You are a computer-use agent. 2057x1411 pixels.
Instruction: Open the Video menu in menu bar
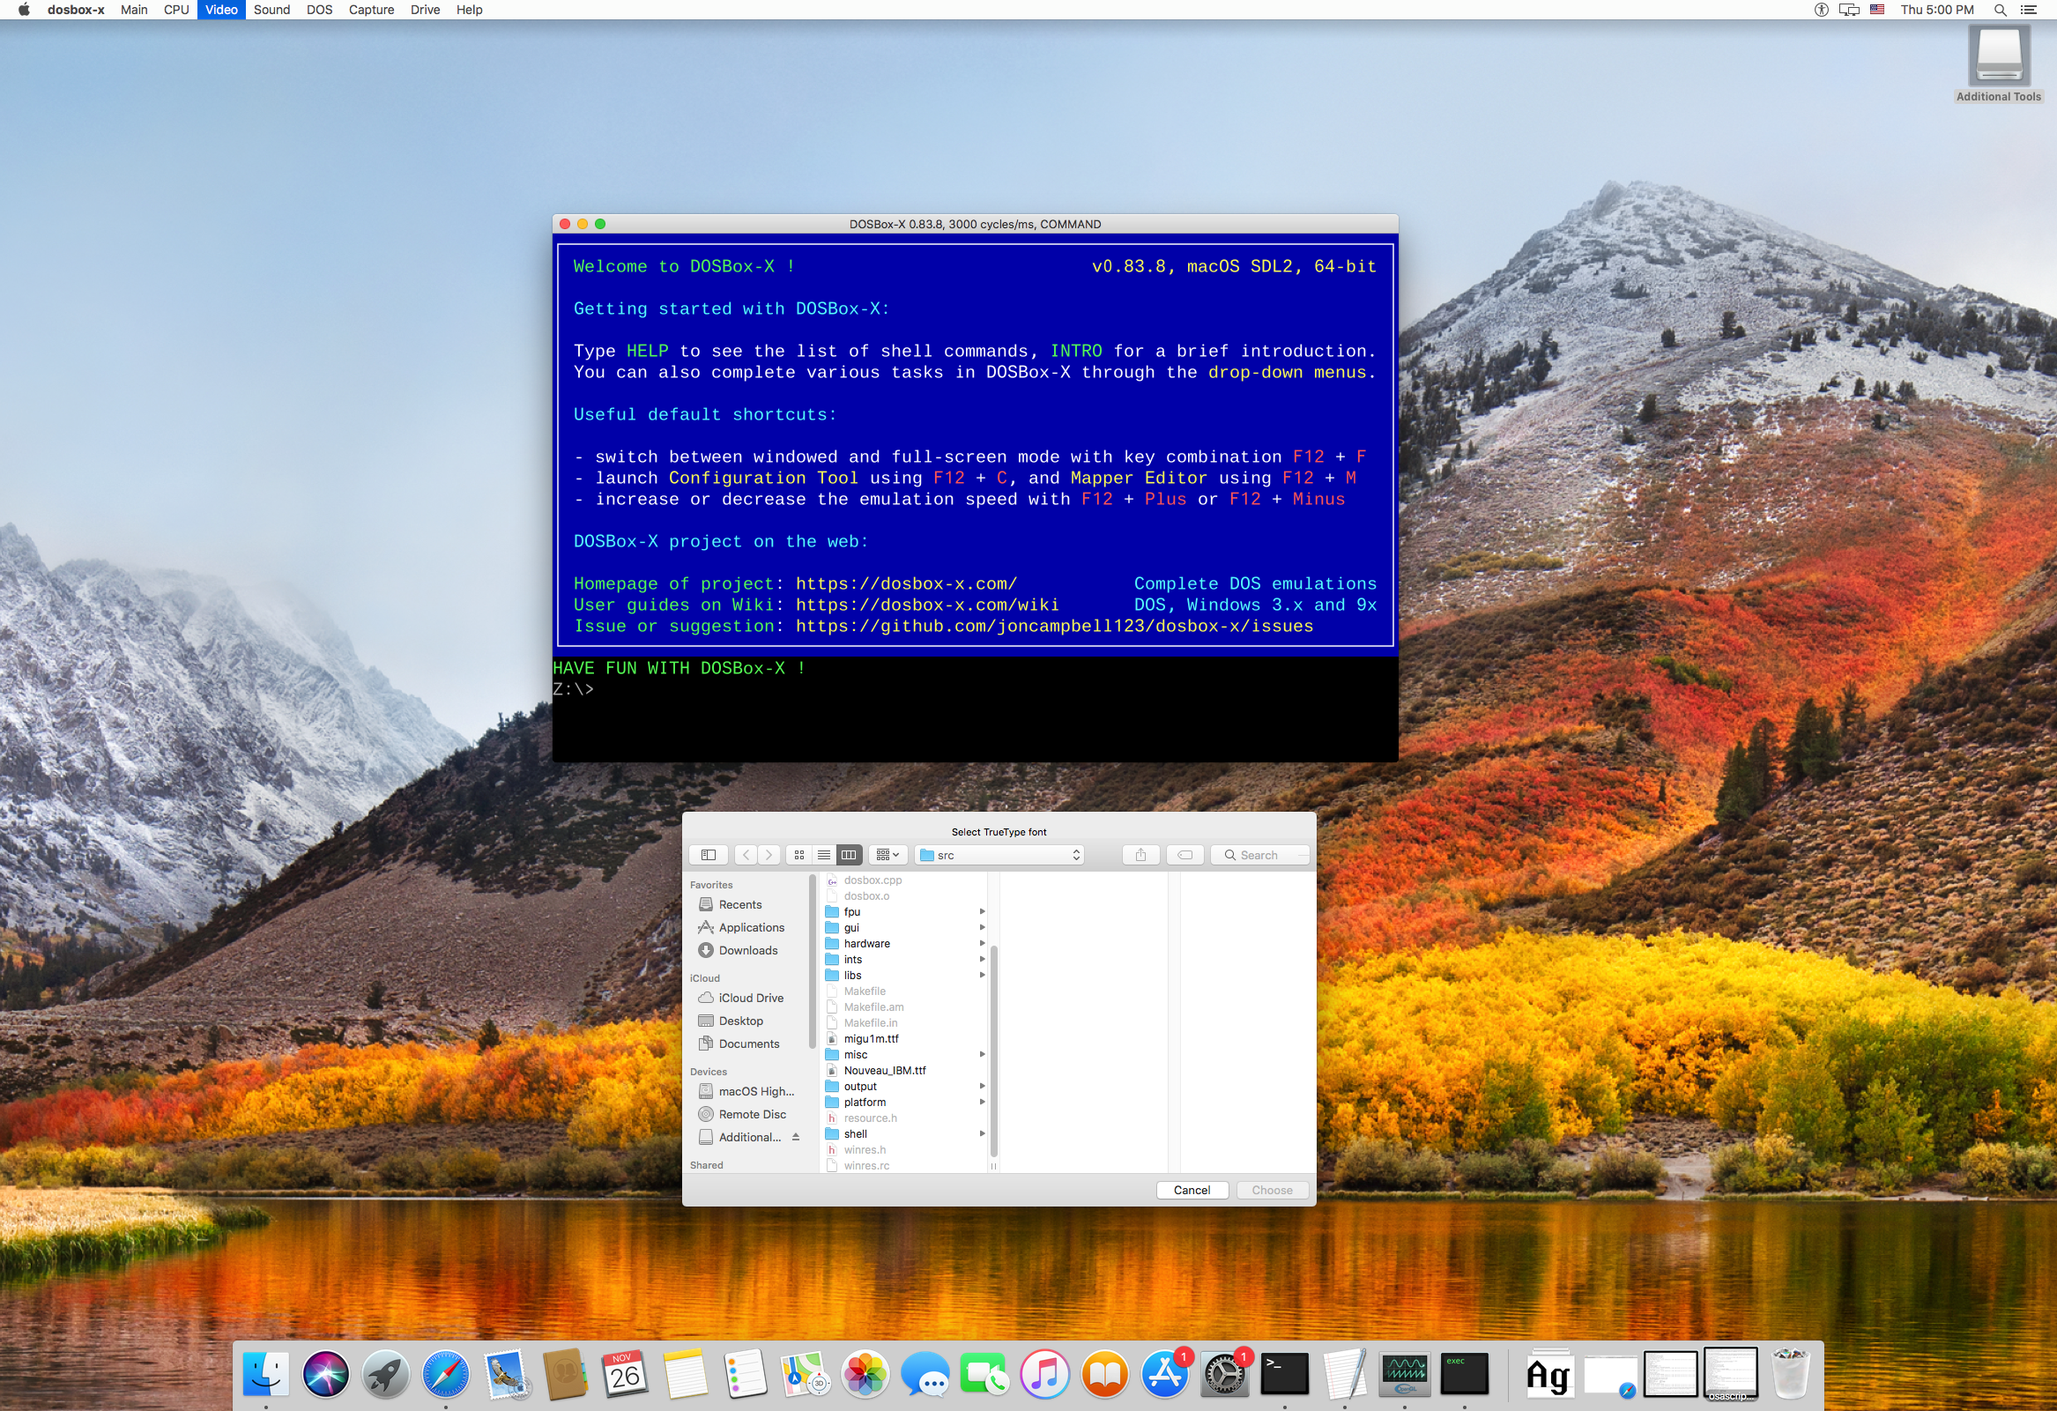tap(221, 10)
